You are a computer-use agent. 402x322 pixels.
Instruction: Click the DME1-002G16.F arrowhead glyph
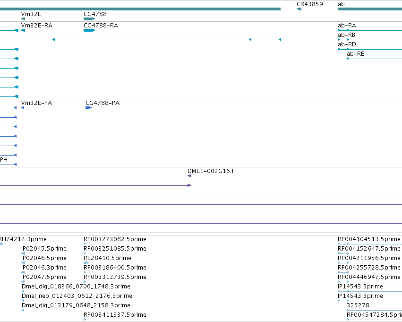(x=189, y=176)
